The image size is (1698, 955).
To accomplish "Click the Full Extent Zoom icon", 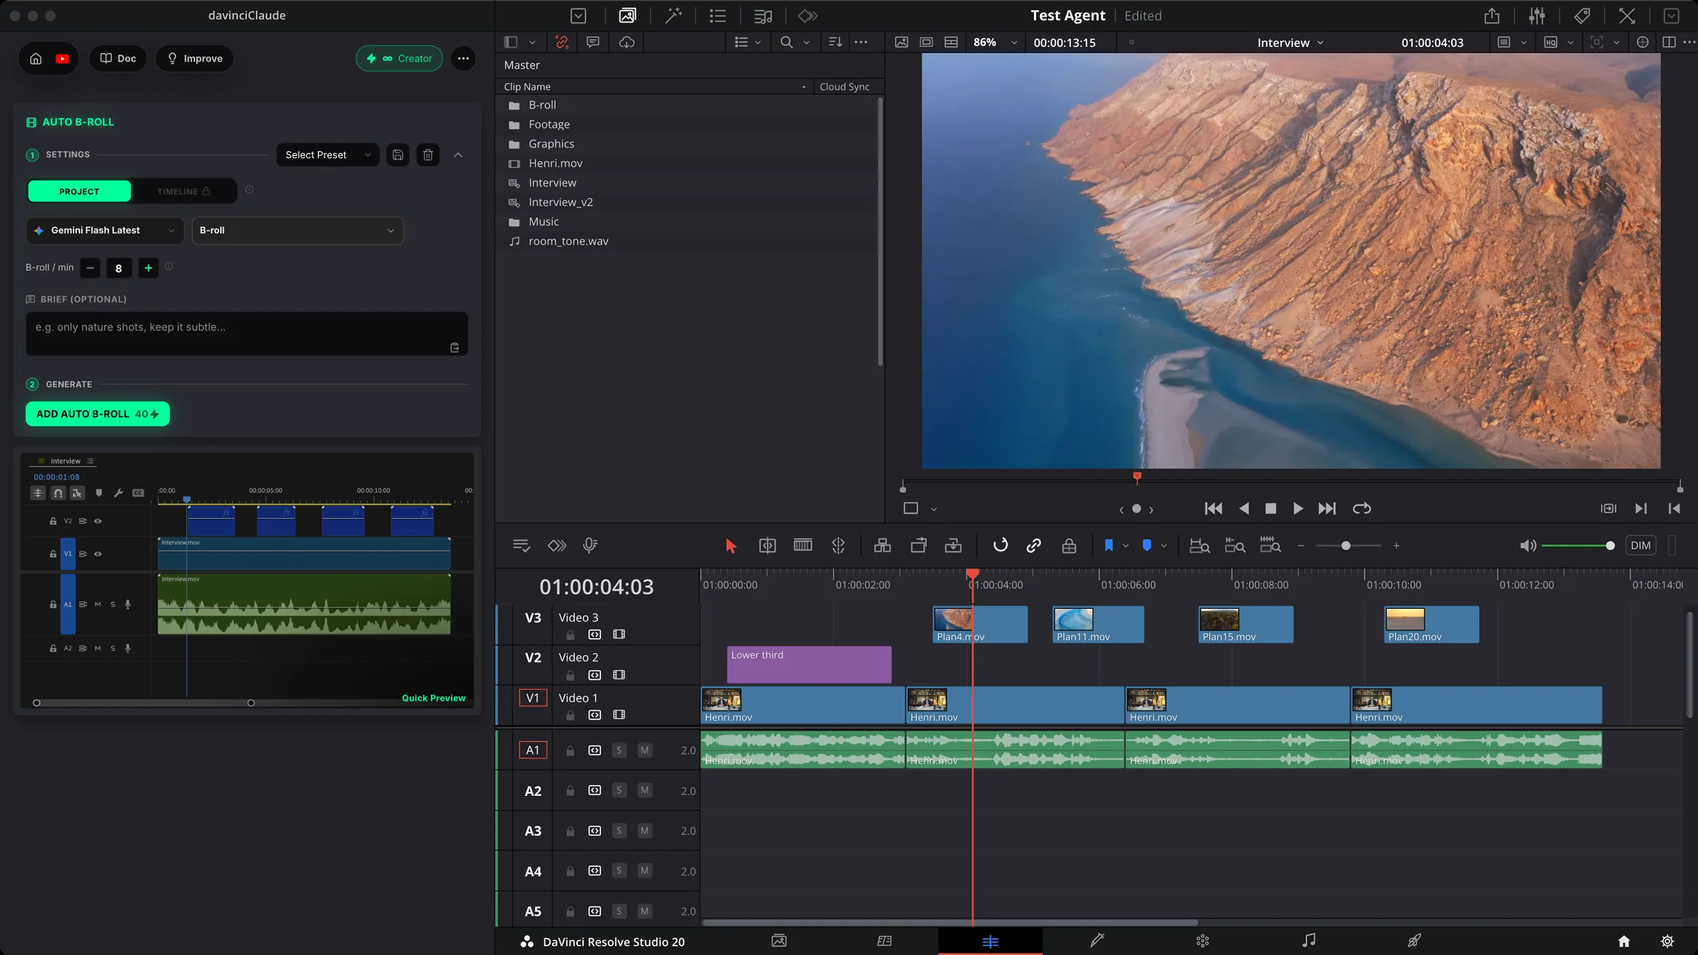I will tap(1199, 546).
